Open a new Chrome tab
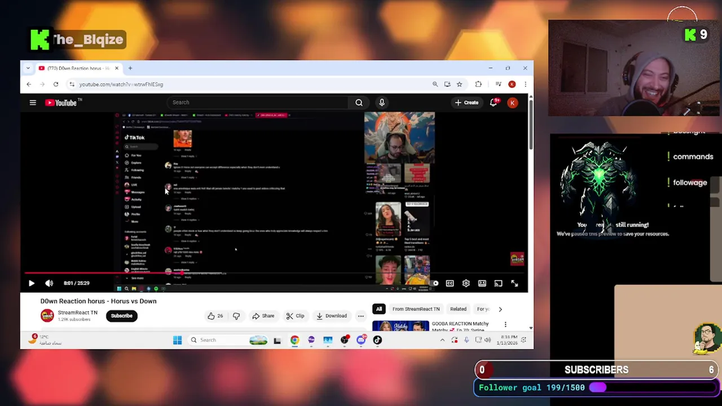Screen dimensions: 722x406 point(130,68)
